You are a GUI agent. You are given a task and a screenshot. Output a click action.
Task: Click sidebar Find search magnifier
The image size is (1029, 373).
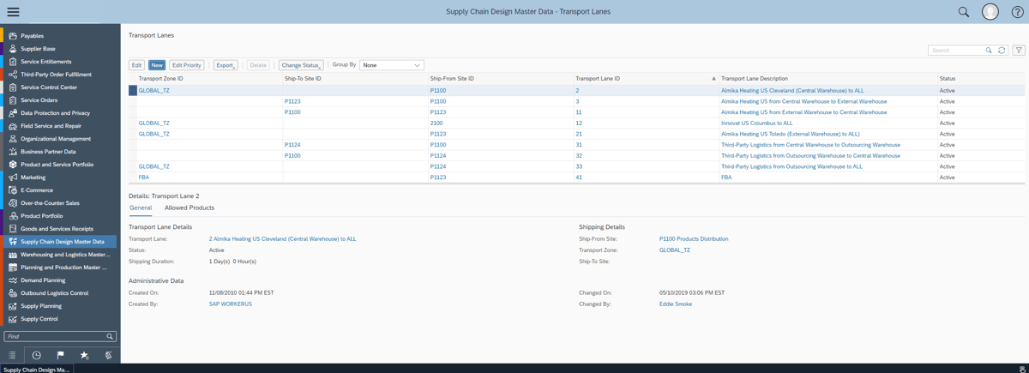coord(110,336)
